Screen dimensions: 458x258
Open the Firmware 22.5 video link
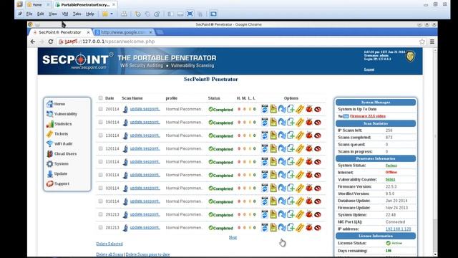point(368,116)
